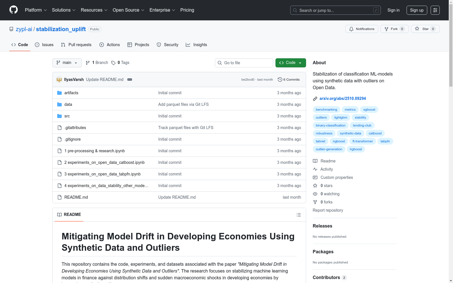
Task: Click the Search or jump to field
Action: 336,10
